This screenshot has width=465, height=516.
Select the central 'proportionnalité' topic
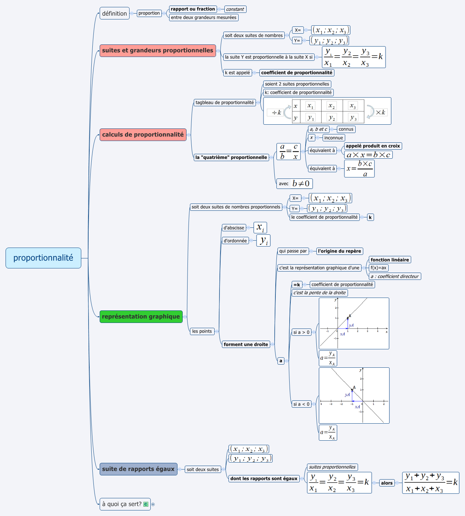point(43,258)
